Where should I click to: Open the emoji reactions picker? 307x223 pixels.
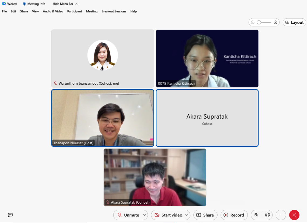coord(267,215)
